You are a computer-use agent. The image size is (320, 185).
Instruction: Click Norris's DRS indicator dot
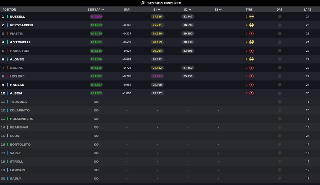coord(280,68)
